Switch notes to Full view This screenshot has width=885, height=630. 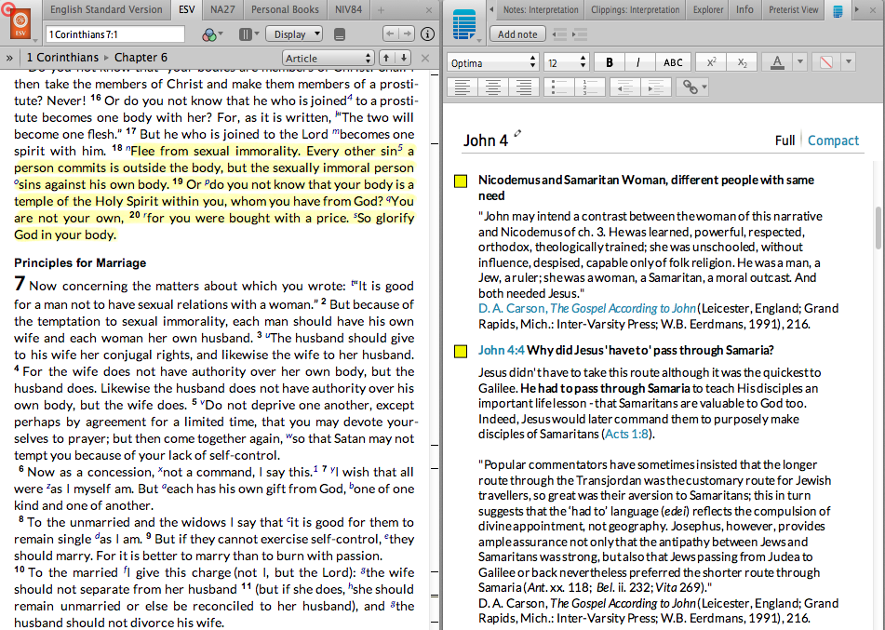tap(784, 140)
